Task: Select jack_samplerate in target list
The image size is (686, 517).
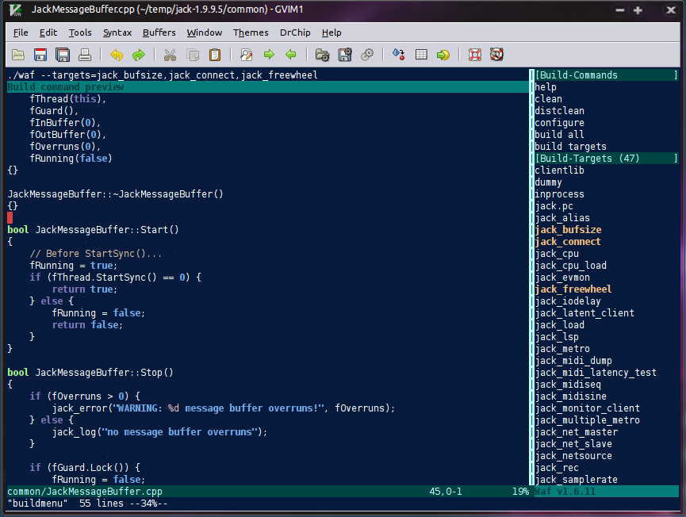Action: (577, 480)
